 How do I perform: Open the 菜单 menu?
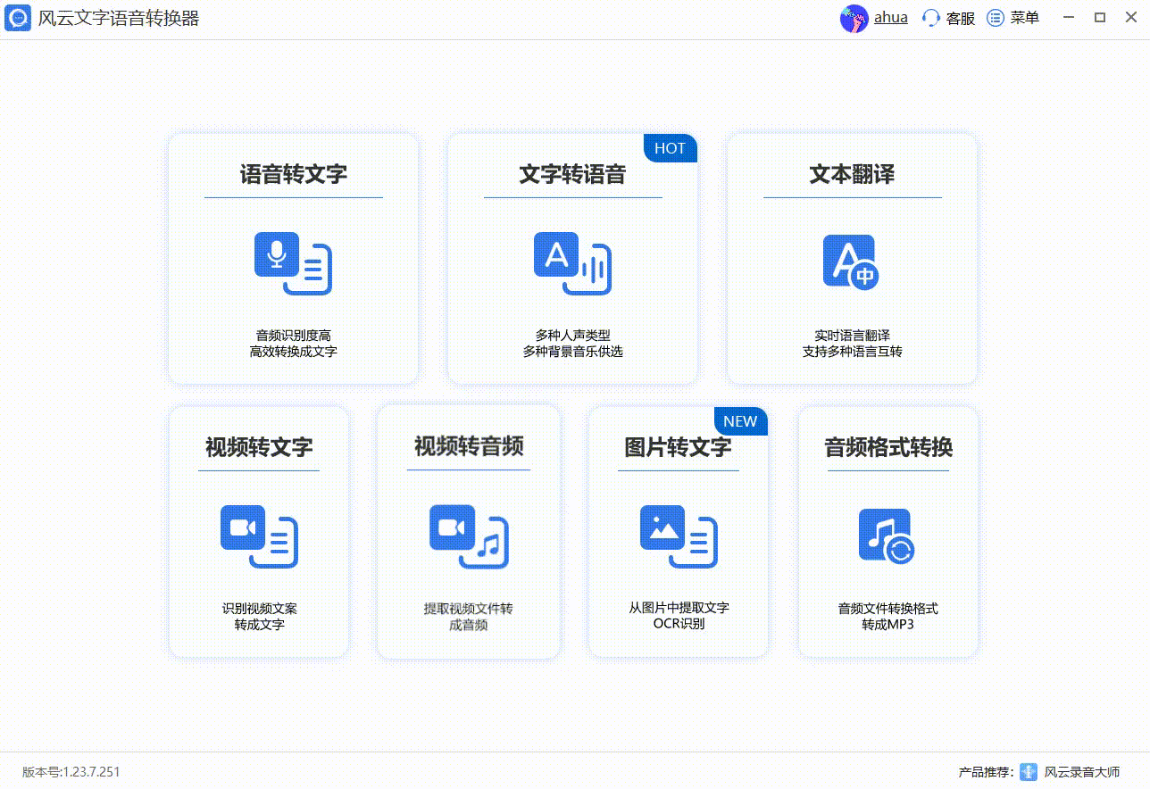coord(1013,19)
